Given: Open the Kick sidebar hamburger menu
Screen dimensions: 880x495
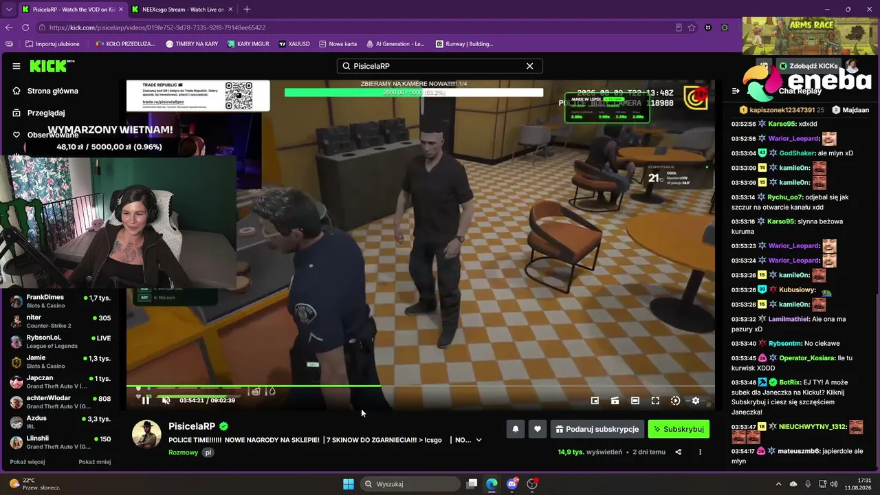Looking at the screenshot, I should [x=16, y=66].
